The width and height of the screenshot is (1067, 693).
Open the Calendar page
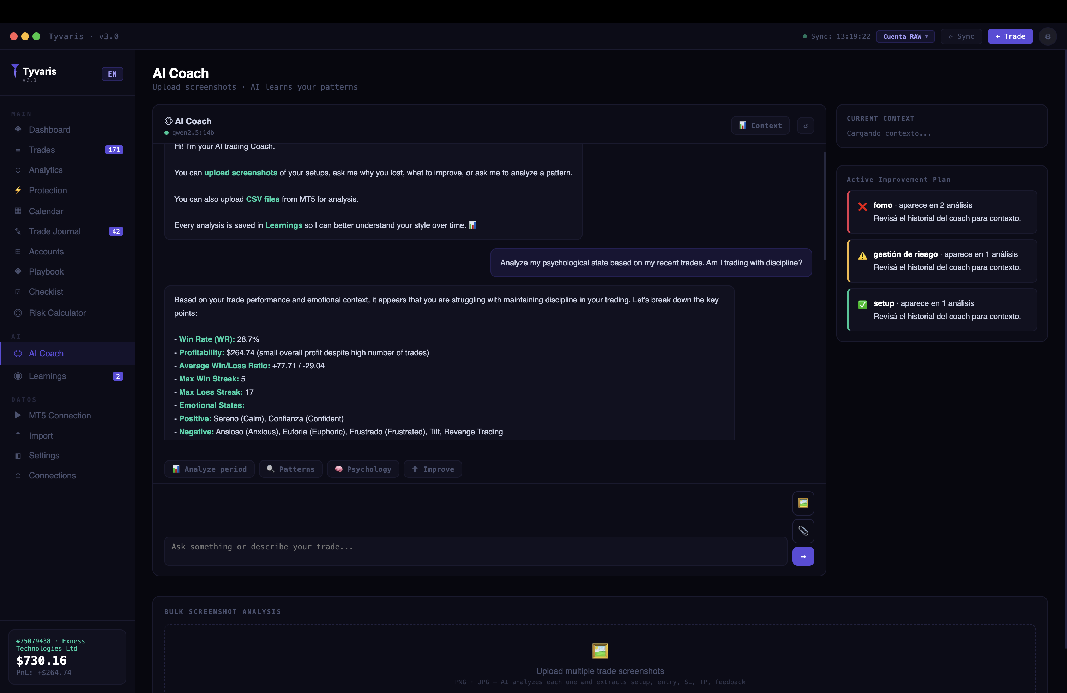point(67,211)
